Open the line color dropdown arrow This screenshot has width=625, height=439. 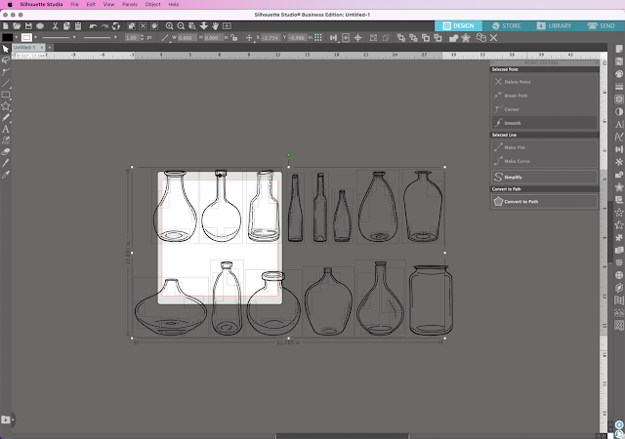(x=37, y=37)
